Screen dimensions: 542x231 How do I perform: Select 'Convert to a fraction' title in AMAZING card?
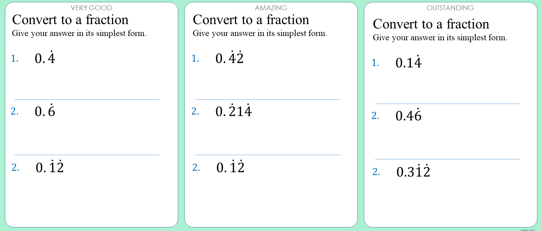click(x=251, y=20)
